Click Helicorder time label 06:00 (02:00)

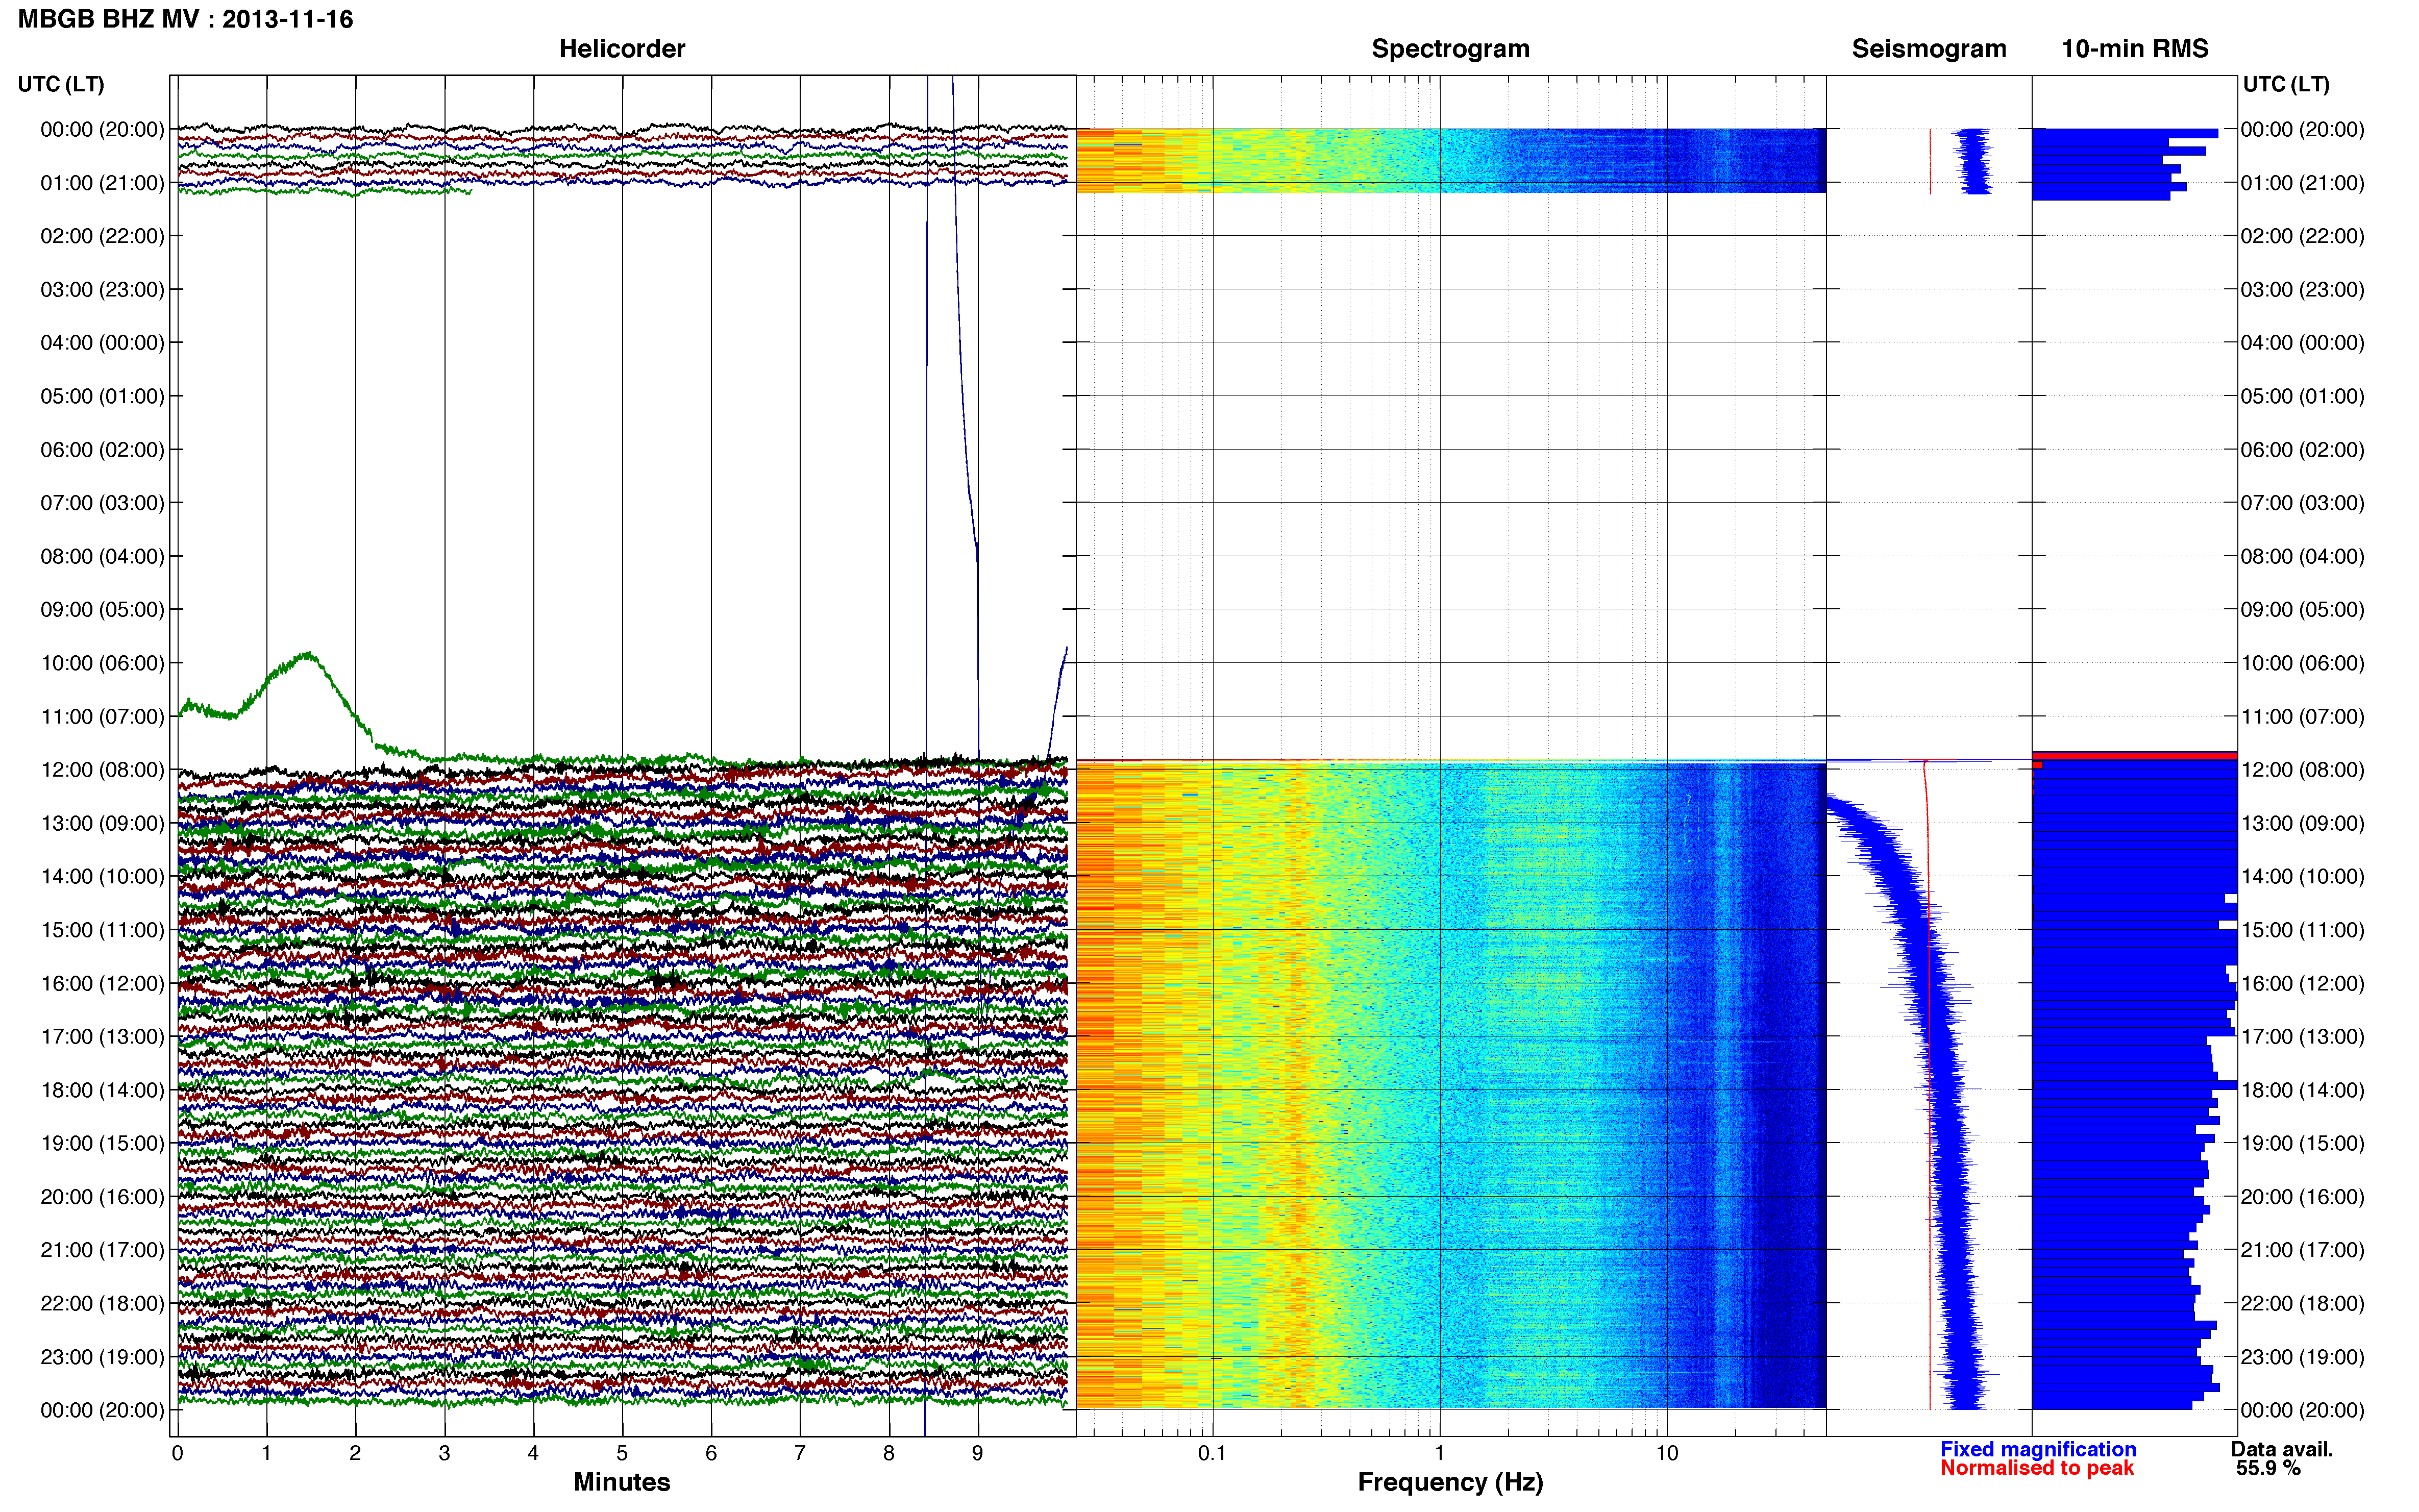point(102,449)
